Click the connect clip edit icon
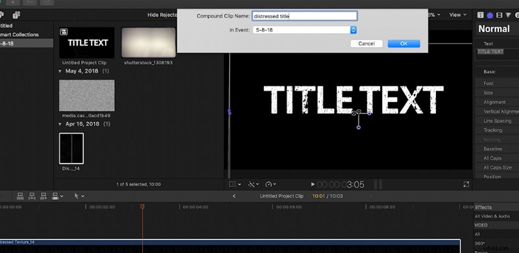 [x=20, y=196]
